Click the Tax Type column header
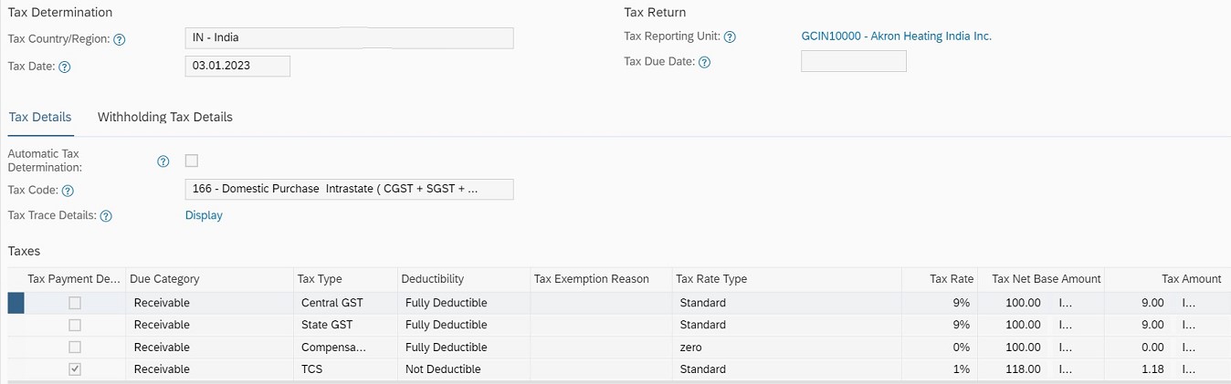 (x=344, y=279)
